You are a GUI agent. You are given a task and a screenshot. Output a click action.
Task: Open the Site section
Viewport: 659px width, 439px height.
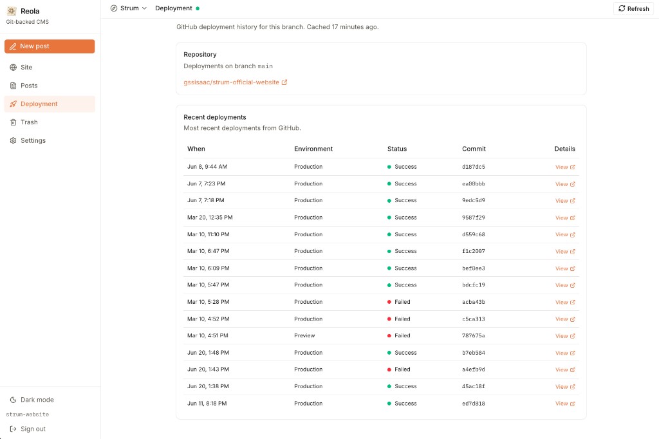[50, 68]
